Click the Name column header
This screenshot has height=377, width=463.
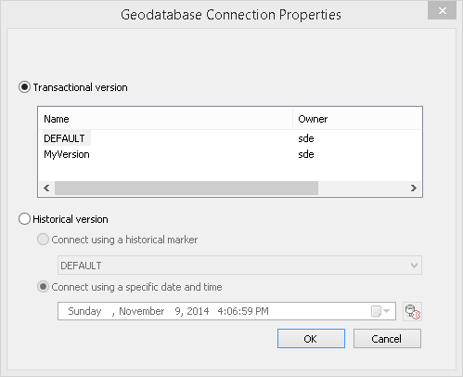point(165,119)
